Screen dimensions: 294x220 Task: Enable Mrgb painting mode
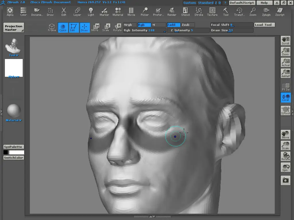coord(130,25)
